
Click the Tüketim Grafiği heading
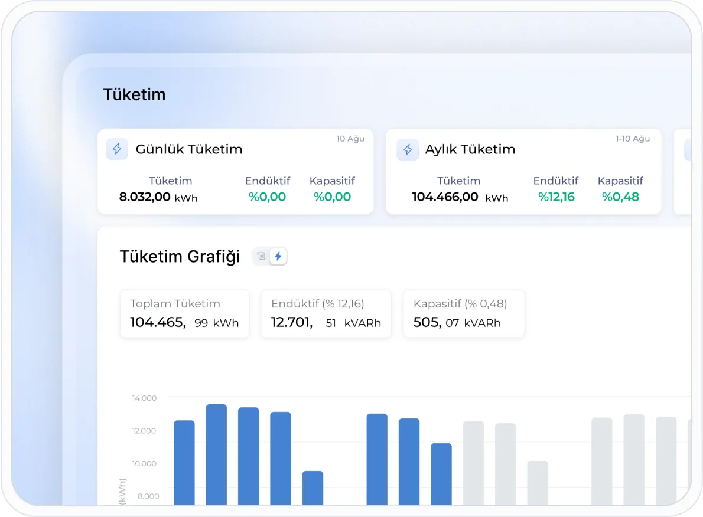180,257
